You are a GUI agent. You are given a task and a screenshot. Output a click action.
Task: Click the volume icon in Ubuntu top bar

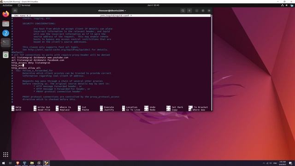[x=287, y=5]
